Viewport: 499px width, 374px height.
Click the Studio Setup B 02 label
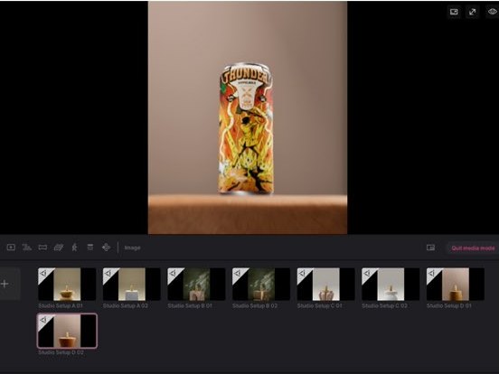(255, 305)
